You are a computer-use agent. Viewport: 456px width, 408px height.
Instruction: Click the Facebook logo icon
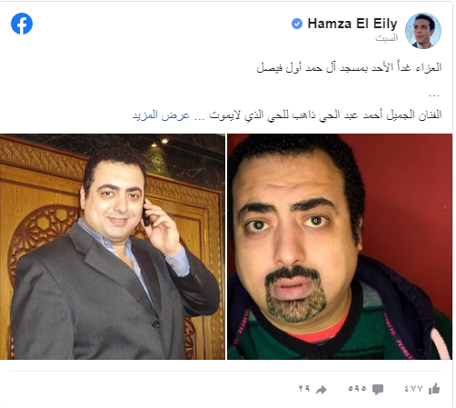pyautogui.click(x=22, y=24)
